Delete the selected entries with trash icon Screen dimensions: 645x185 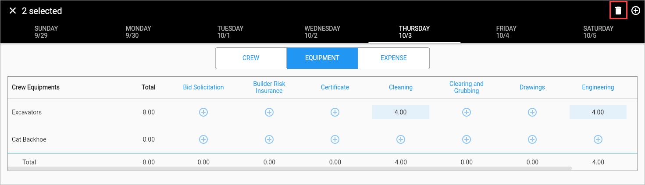pos(618,11)
